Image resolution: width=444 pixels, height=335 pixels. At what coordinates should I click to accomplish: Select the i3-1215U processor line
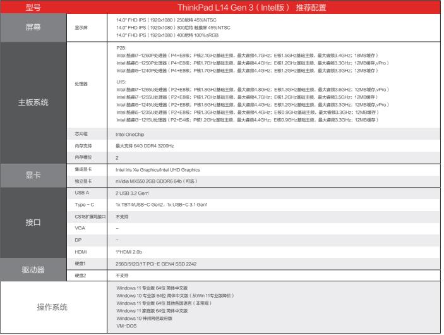click(x=247, y=120)
